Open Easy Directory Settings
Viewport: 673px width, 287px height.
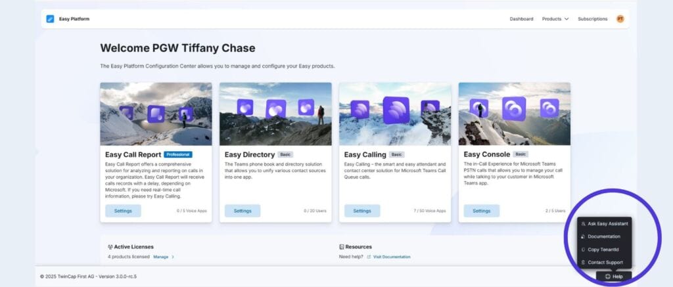click(243, 211)
